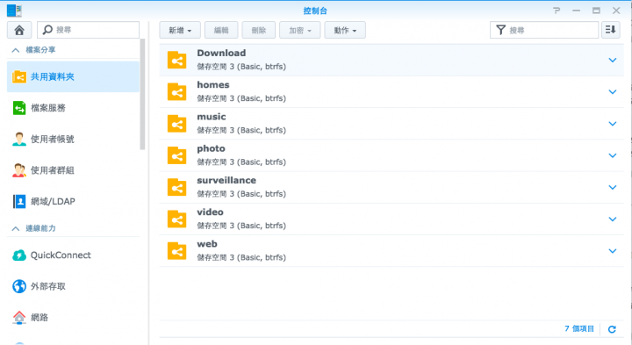This screenshot has width=632, height=345.
Task: Select the web shared folder icon
Action: click(x=177, y=251)
